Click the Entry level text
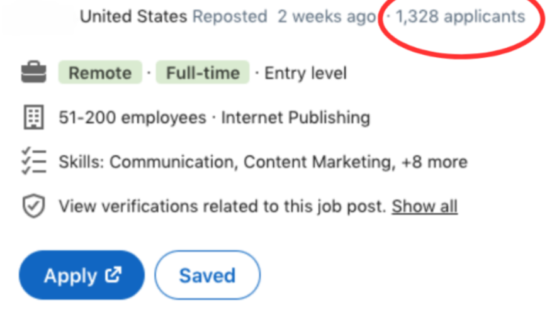This screenshot has width=552, height=315. (305, 73)
